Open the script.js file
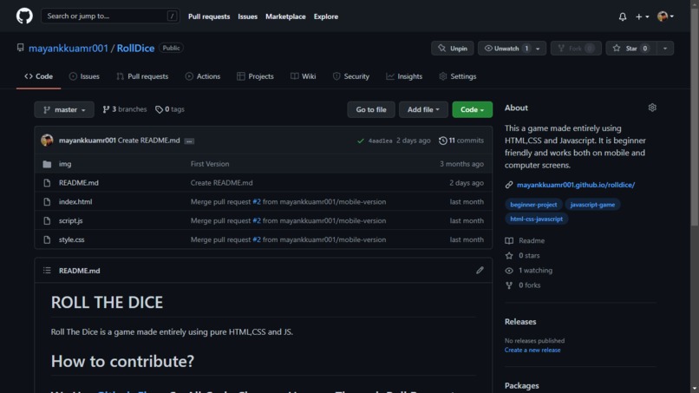Viewport: 699px width, 393px height. coord(70,220)
